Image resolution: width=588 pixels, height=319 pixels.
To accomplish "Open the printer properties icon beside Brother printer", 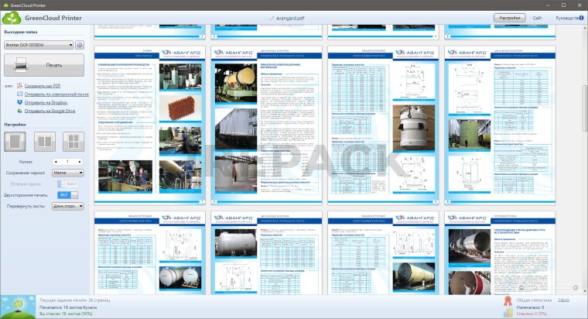I will [80, 45].
